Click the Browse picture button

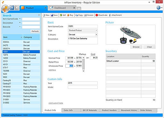click(136, 47)
